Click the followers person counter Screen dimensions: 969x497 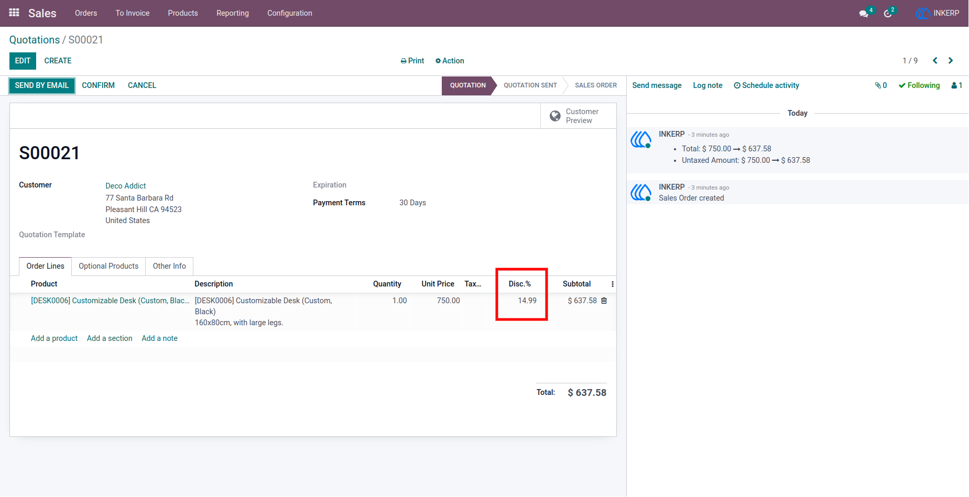[957, 85]
